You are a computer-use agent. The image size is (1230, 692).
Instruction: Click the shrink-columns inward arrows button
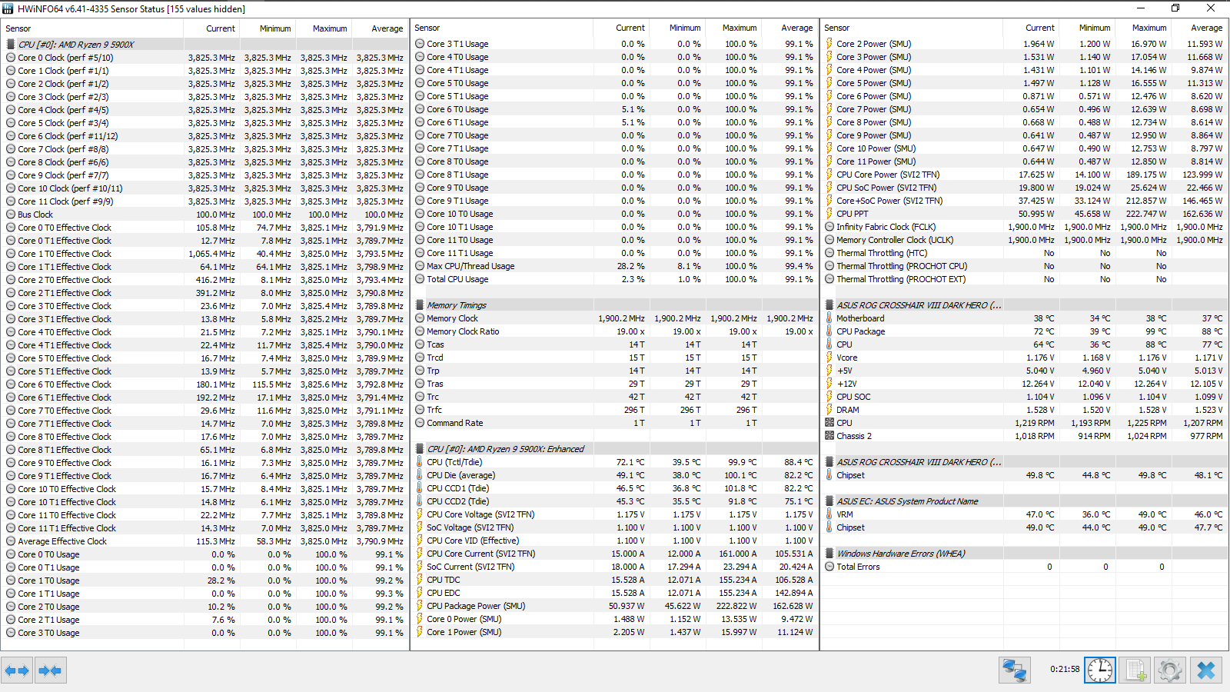click(x=50, y=670)
